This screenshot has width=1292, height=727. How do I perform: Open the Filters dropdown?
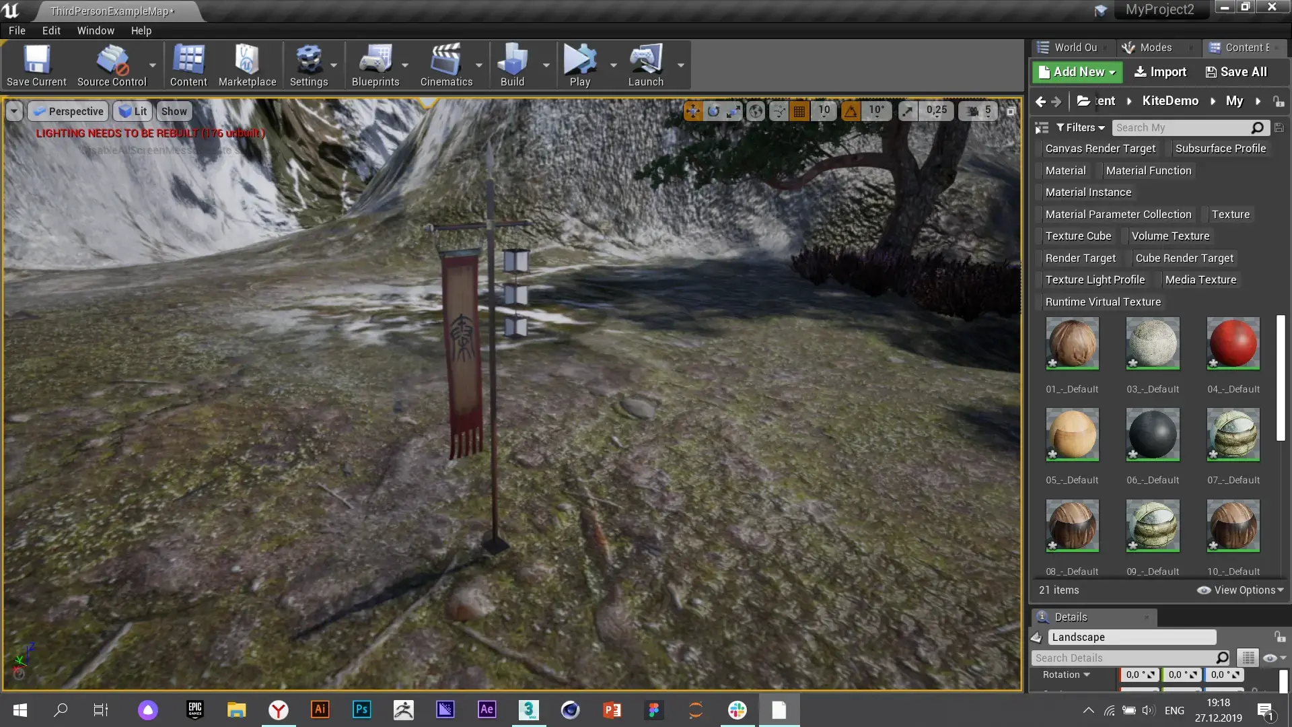click(1080, 128)
